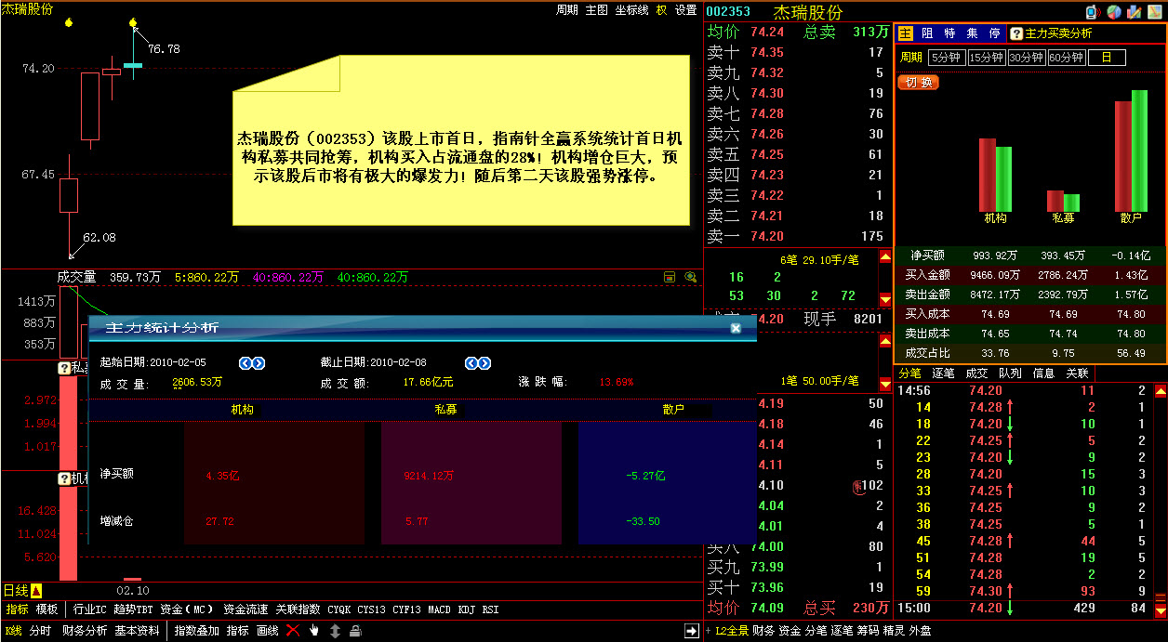Click the right-arrow icon at bottom toolbar end
The width and height of the screenshot is (1168, 642).
[691, 631]
